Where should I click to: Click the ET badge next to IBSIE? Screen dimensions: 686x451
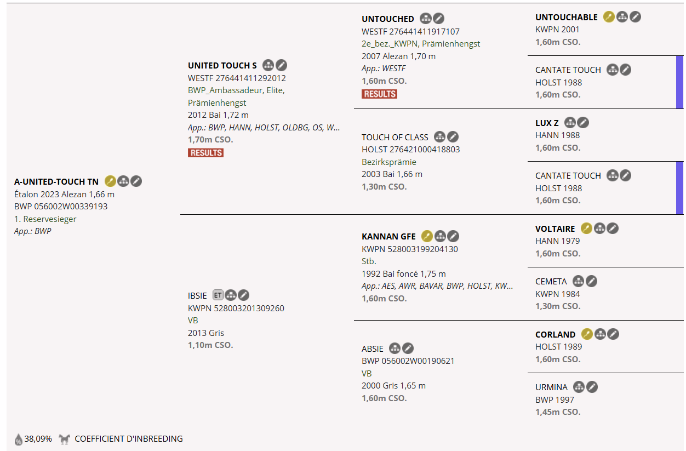(218, 295)
